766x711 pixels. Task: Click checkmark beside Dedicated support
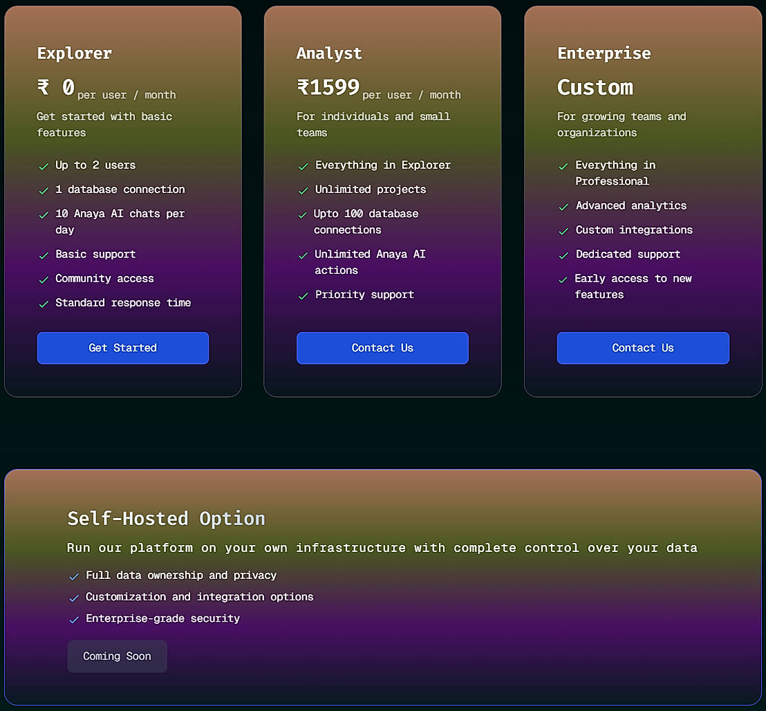point(563,256)
